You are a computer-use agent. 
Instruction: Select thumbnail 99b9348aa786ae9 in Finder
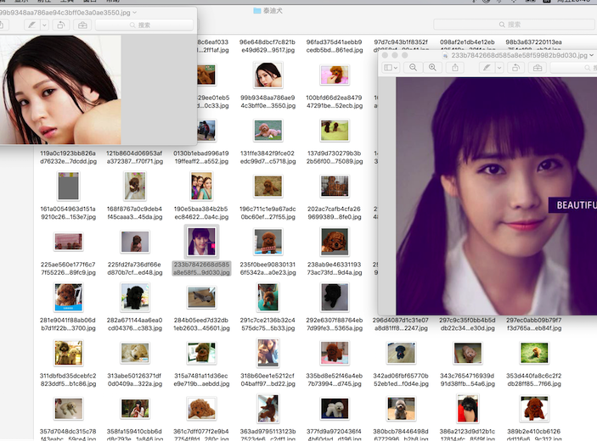[x=268, y=75]
